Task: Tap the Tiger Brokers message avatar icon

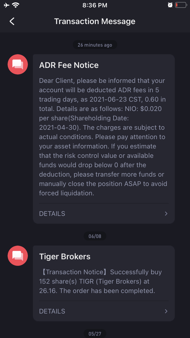Action: pyautogui.click(x=18, y=256)
